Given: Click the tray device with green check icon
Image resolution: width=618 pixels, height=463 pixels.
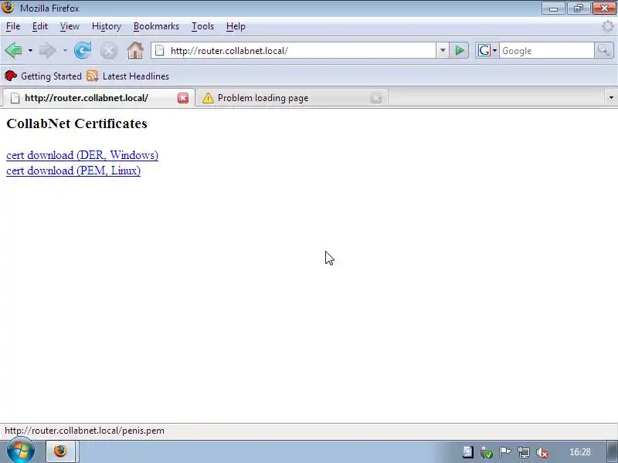Looking at the screenshot, I should [x=487, y=452].
